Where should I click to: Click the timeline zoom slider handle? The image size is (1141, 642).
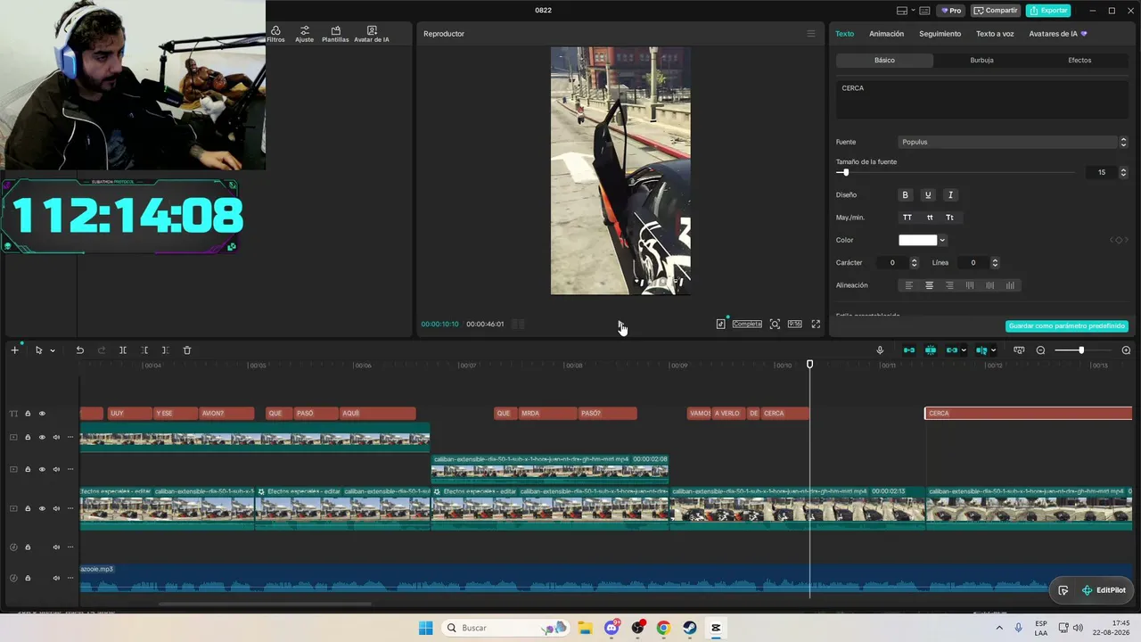1080,350
